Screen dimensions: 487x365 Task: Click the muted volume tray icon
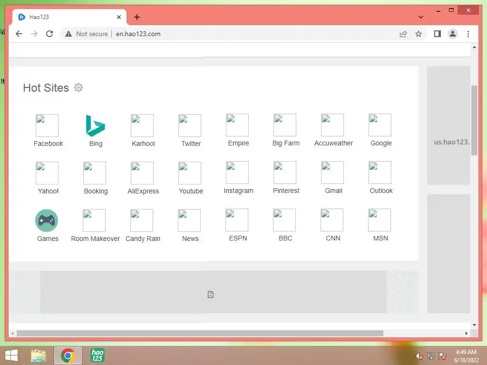tap(419, 356)
